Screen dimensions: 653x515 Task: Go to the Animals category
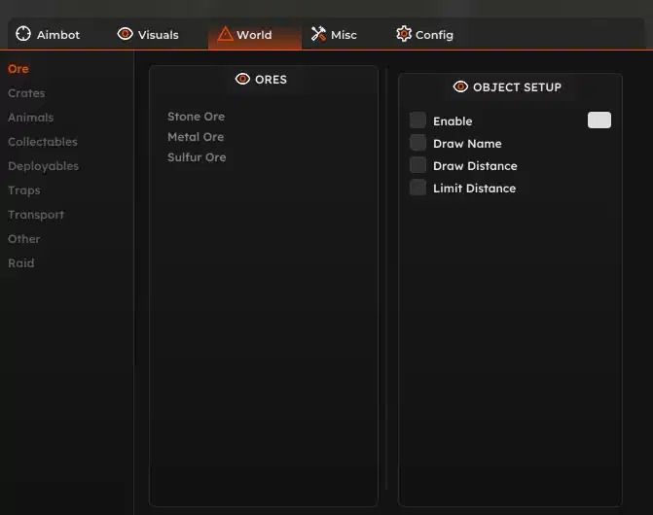[30, 118]
